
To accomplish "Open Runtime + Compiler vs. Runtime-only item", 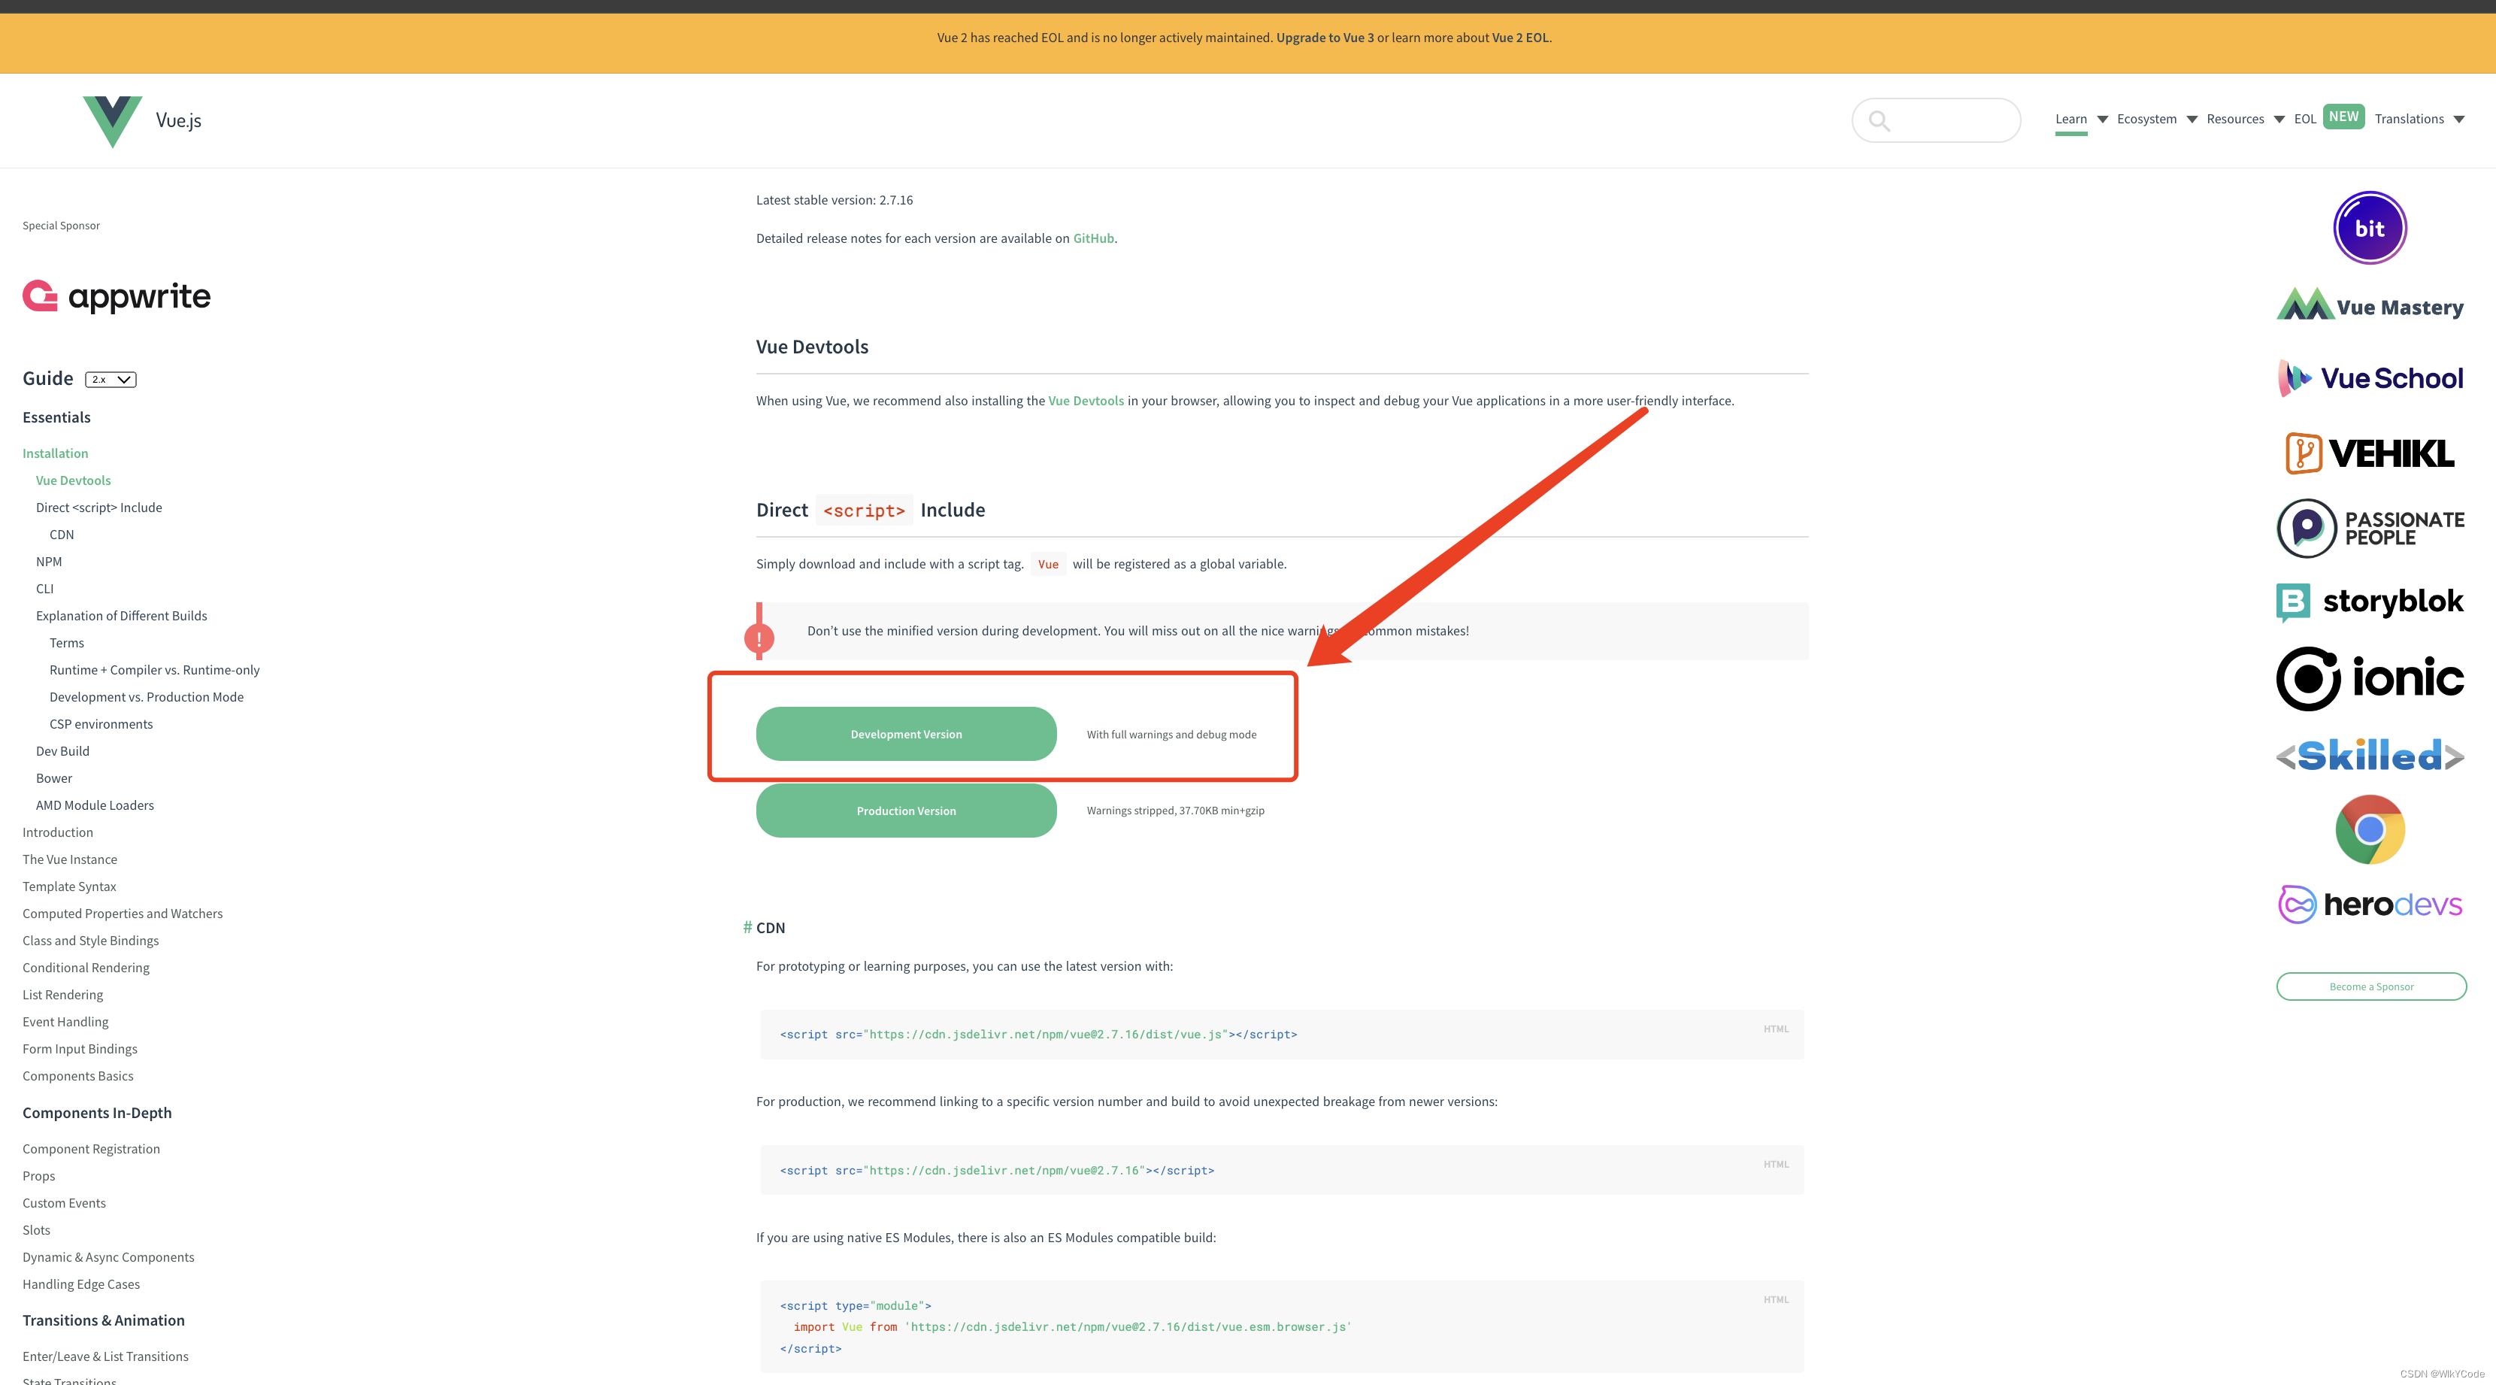I will click(154, 670).
